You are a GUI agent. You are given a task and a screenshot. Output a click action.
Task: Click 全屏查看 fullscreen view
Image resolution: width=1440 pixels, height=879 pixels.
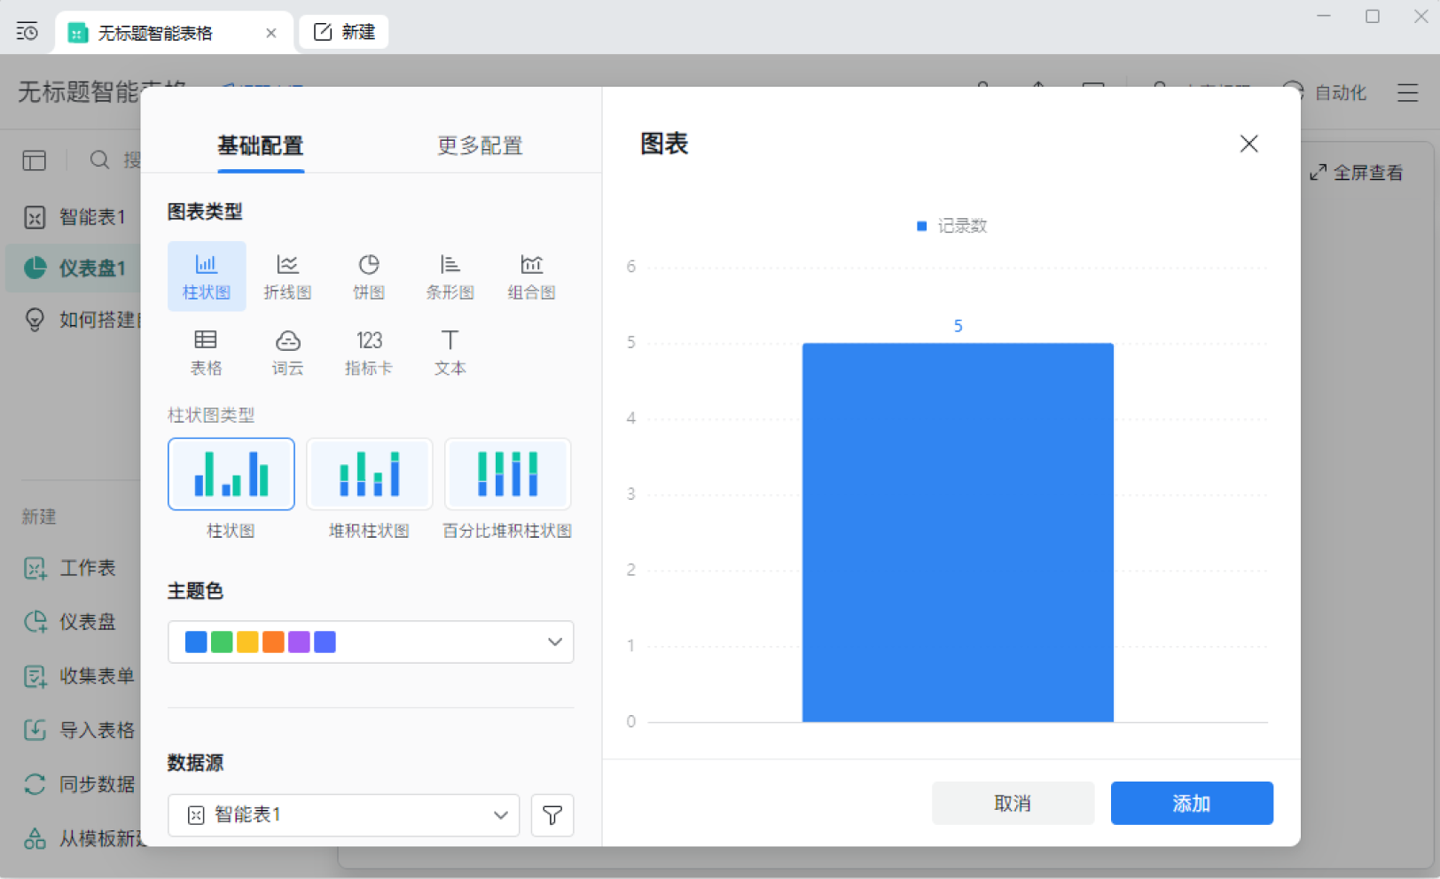1357,173
